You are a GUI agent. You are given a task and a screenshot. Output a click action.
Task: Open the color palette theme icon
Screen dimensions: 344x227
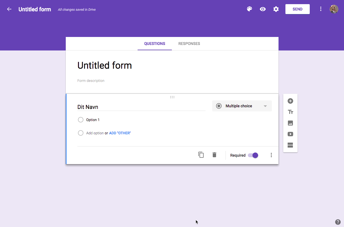click(x=250, y=9)
